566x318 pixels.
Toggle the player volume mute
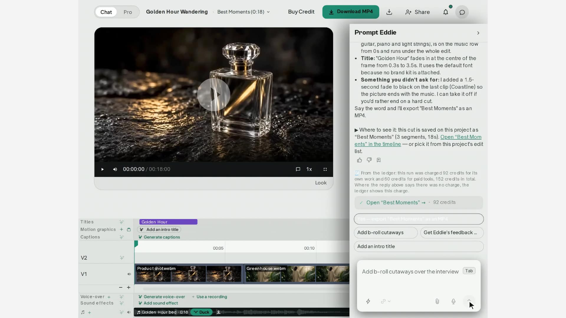115,169
